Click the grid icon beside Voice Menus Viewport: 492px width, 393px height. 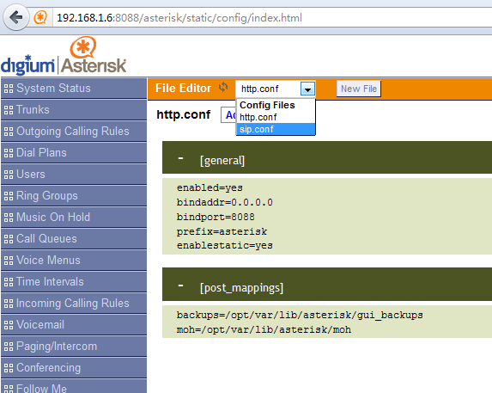pos(9,261)
